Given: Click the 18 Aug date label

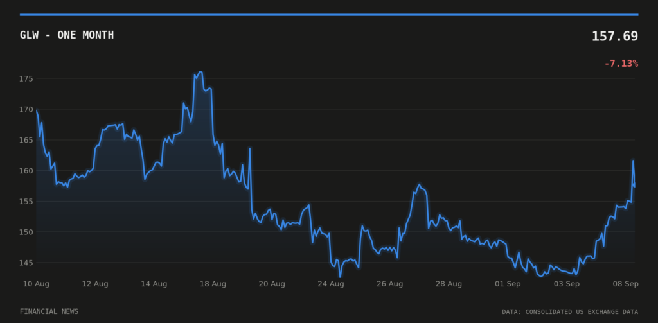Looking at the screenshot, I should click(x=213, y=284).
